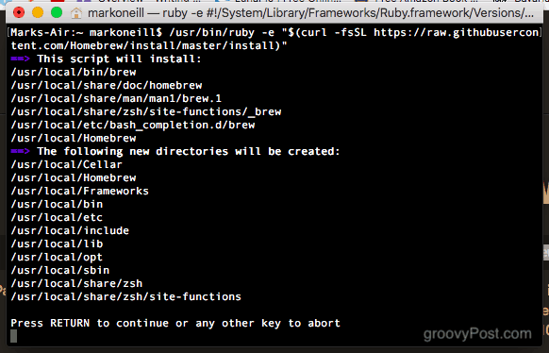Minimize the Terminal with the yellow button
Viewport: 549px width, 353px height.
pyautogui.click(x=38, y=13)
